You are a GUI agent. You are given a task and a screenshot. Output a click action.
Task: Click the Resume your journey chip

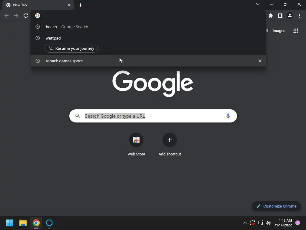tap(71, 48)
